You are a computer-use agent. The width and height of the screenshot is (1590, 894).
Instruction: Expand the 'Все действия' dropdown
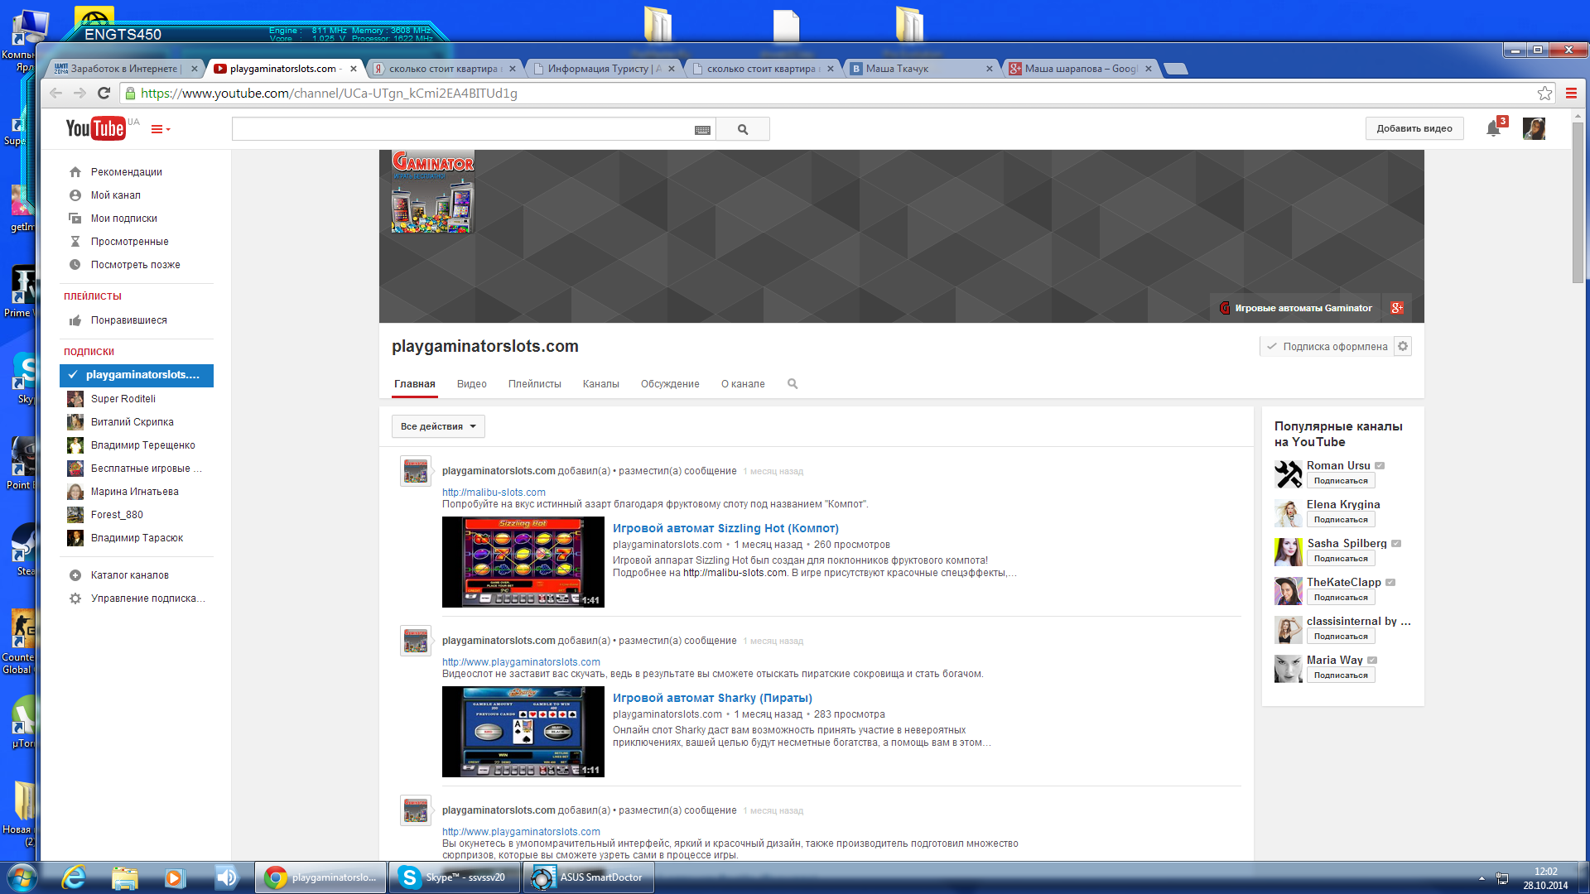(x=438, y=427)
